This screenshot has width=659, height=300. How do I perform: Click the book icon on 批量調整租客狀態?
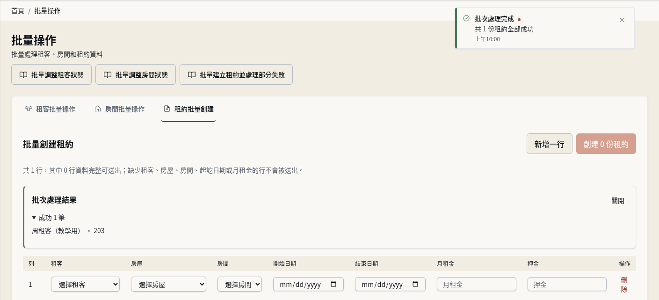pos(23,75)
